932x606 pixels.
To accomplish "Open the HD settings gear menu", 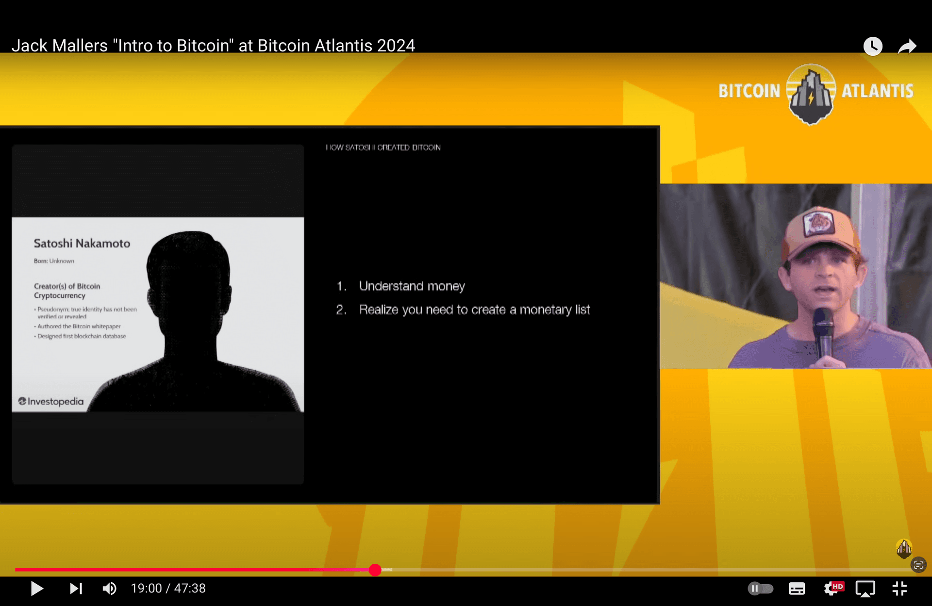I will [x=833, y=589].
